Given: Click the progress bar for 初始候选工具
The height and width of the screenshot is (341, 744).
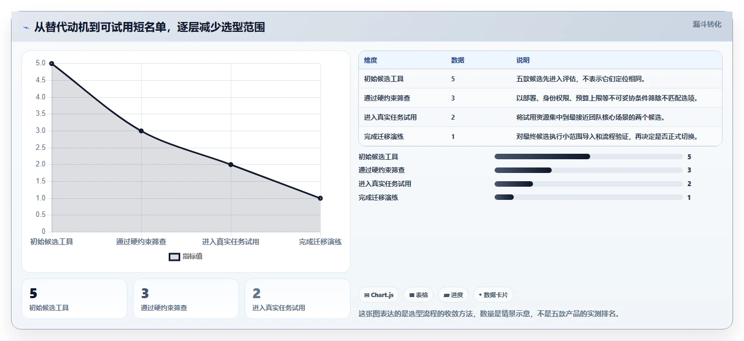Looking at the screenshot, I should coord(588,156).
